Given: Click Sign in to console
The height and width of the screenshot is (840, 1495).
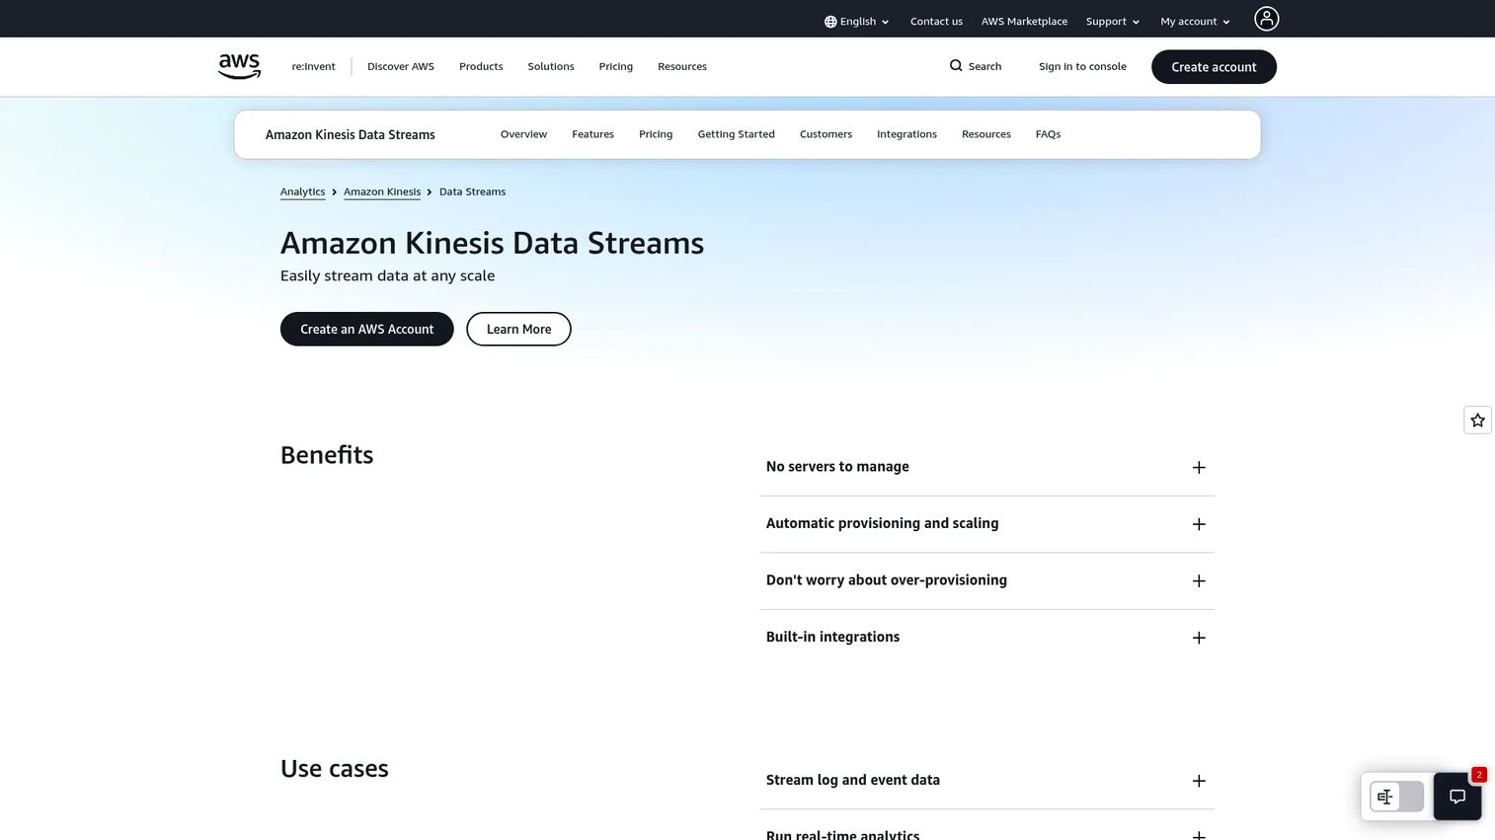Looking at the screenshot, I should [x=1082, y=67].
